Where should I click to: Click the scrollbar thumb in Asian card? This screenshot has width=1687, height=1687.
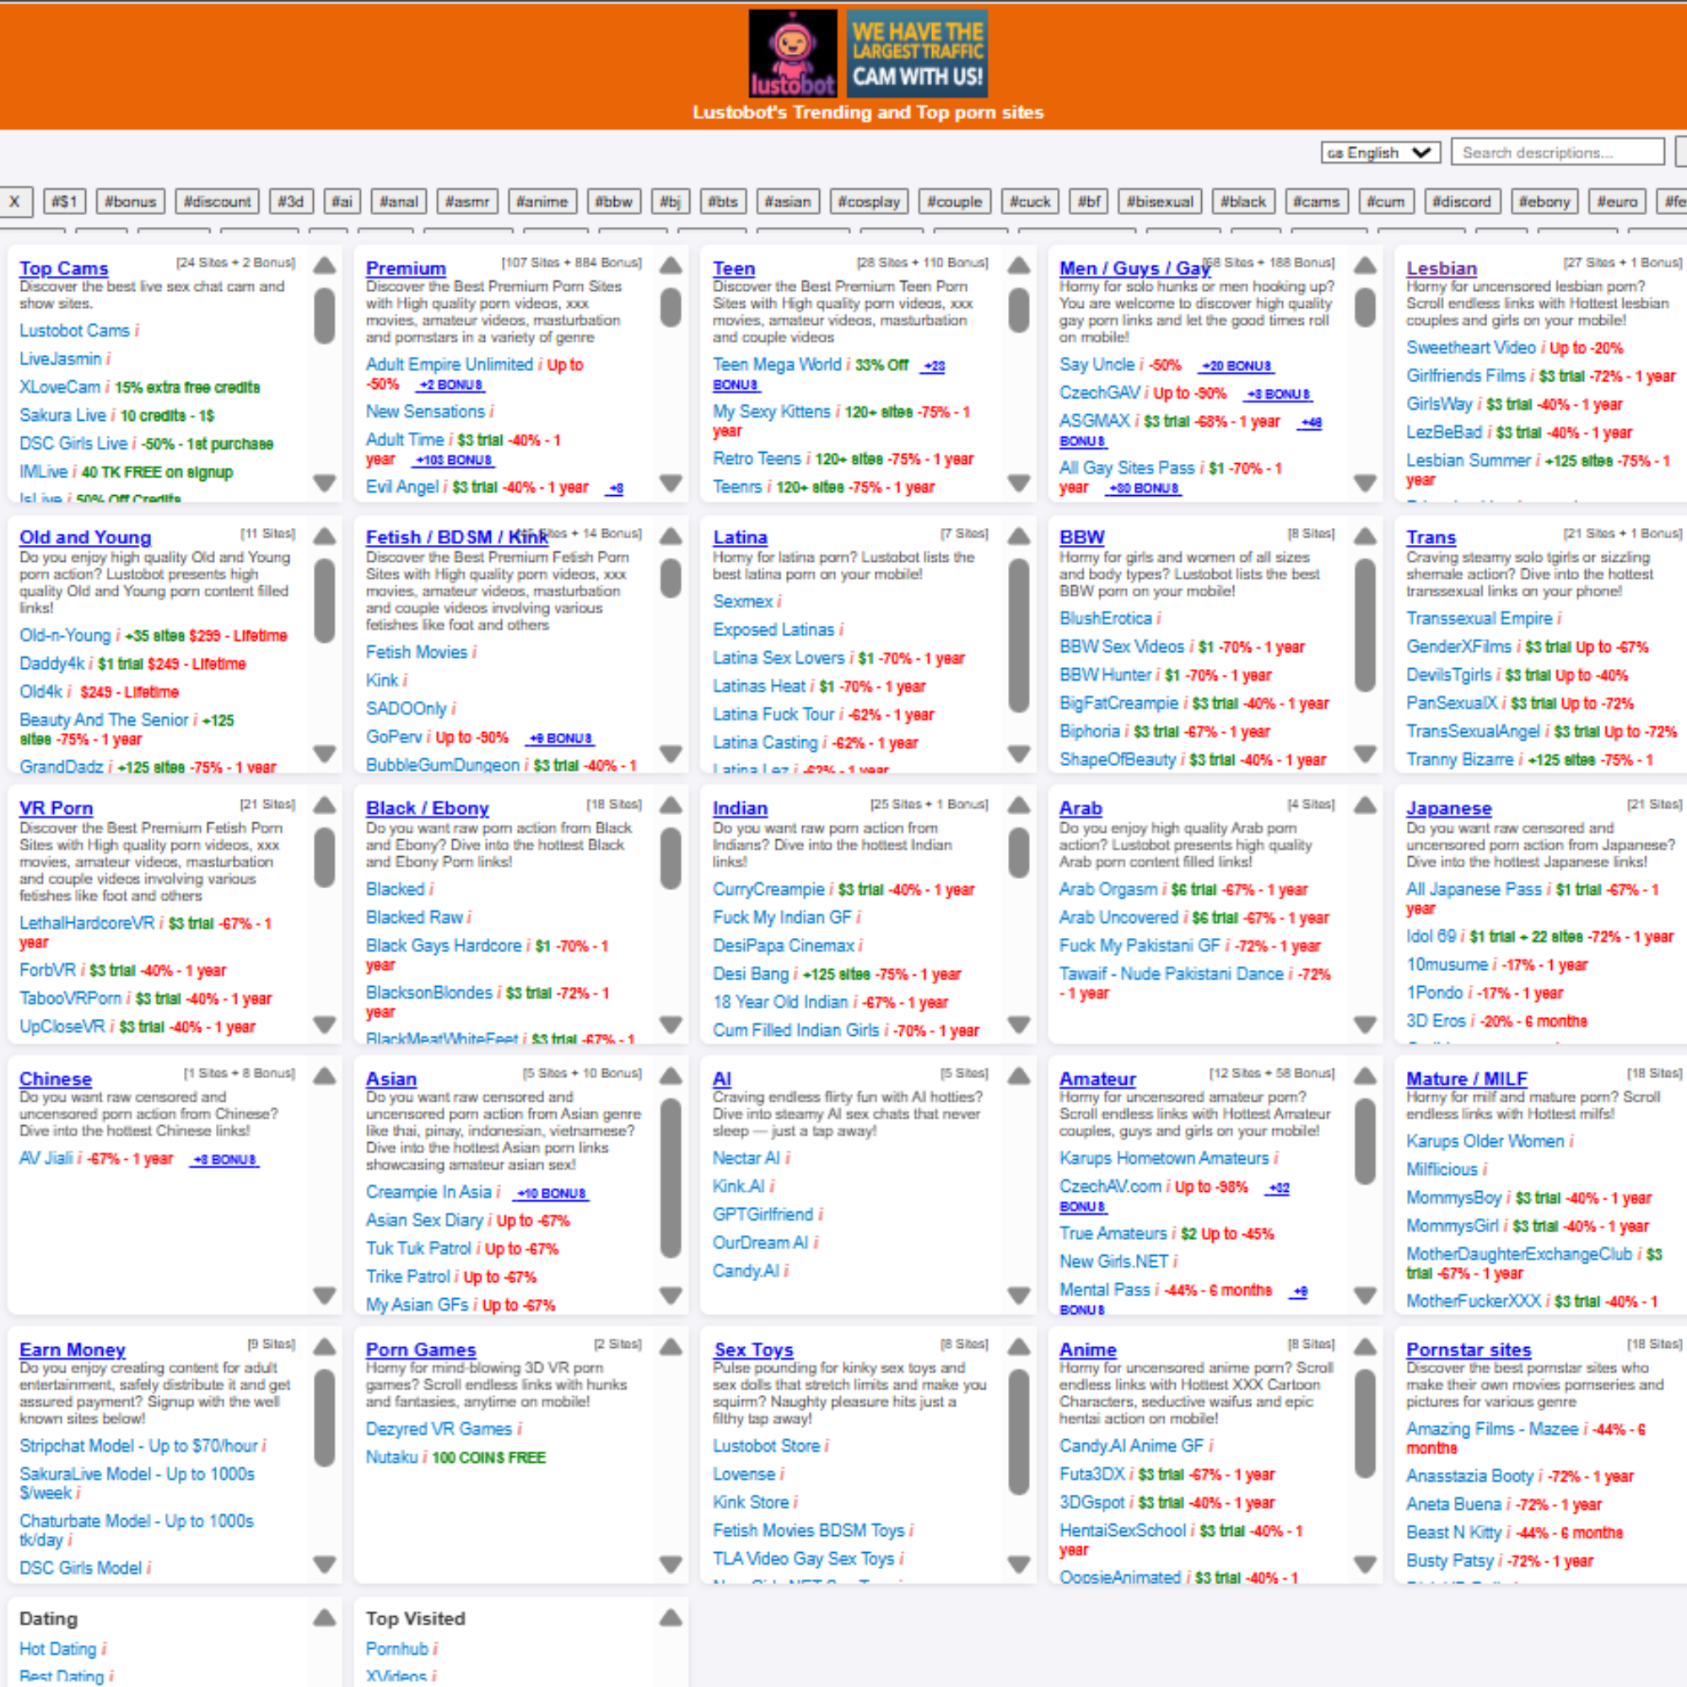tap(671, 1179)
